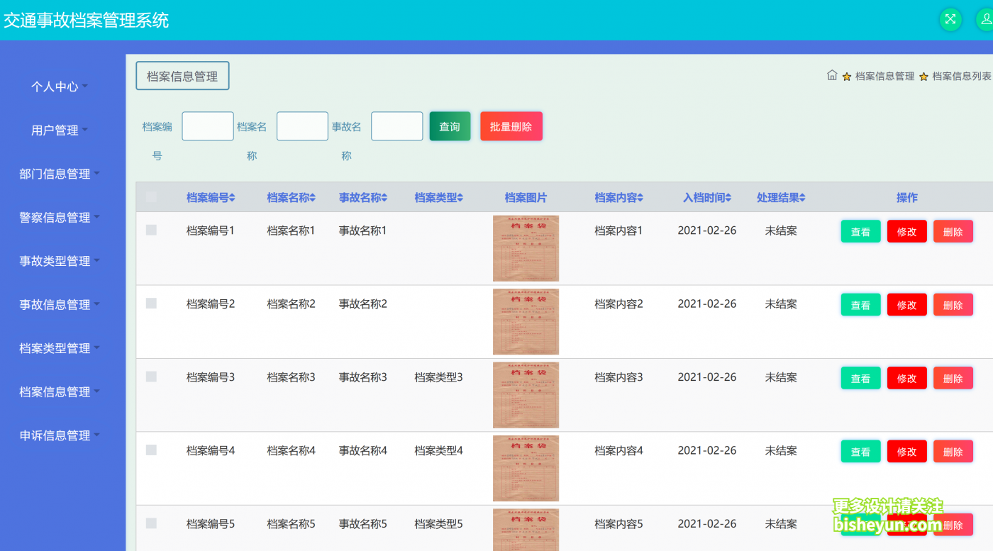Sort the table by 事故名称 column

(363, 197)
